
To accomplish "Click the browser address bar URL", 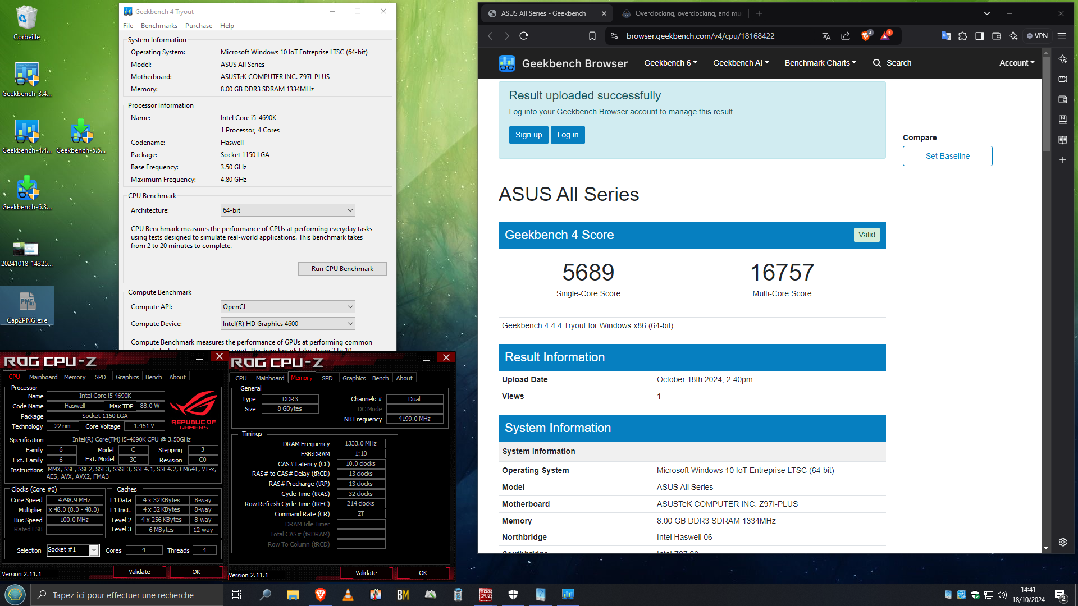I will click(x=700, y=36).
